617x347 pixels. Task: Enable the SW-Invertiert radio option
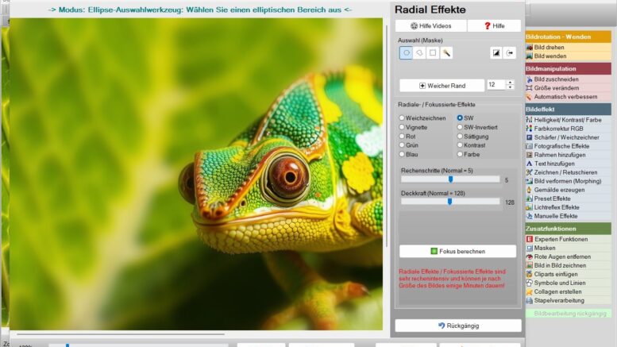tap(460, 127)
